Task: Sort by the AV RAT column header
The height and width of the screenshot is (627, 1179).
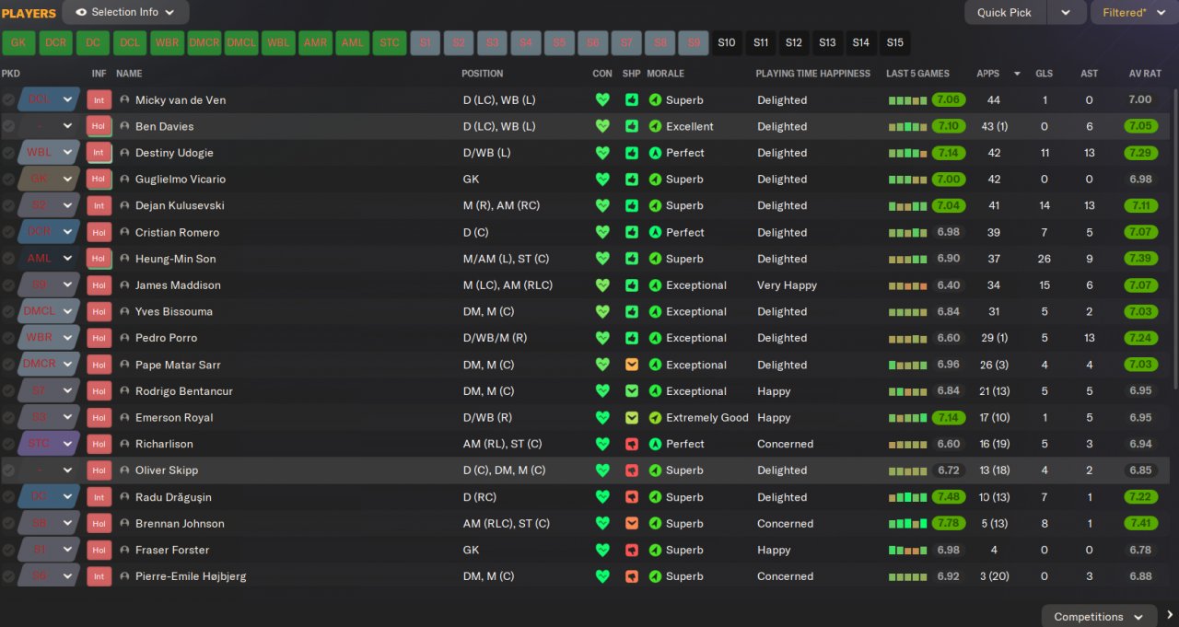Action: [x=1147, y=73]
